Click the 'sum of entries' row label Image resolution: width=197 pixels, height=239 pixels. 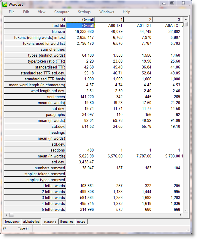click(35, 50)
